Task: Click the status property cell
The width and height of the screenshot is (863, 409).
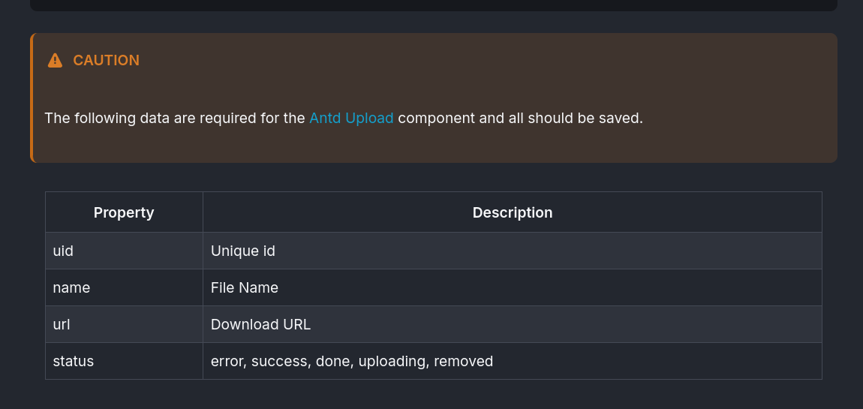Action: tap(124, 361)
